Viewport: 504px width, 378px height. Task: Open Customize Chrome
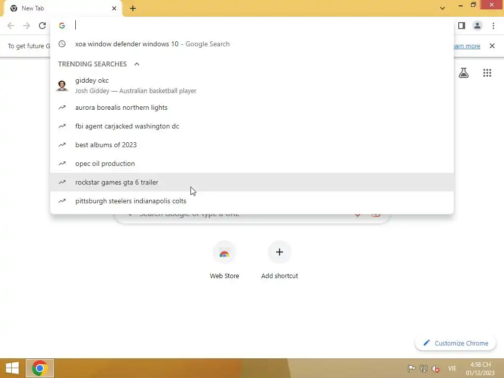pyautogui.click(x=455, y=343)
